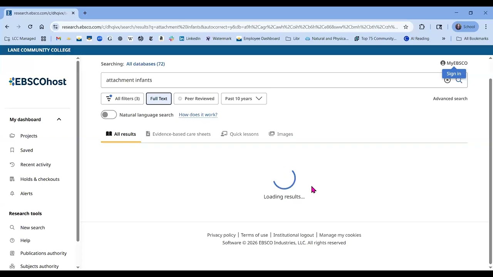Click Lane Community College header text

(39, 50)
